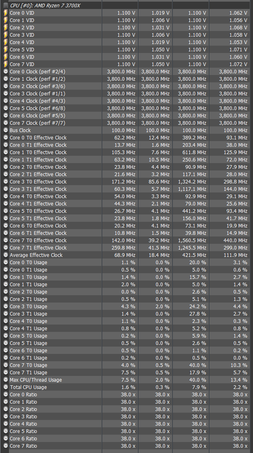
Task: Click the icon for Core 0 T0 Effective Clock
Action: [x=5, y=137]
